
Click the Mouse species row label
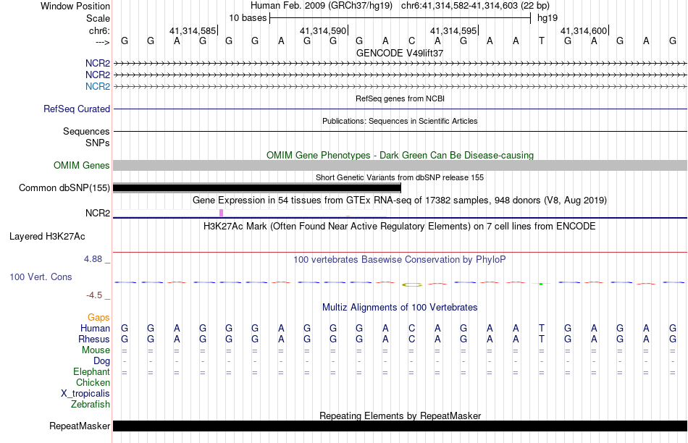click(96, 350)
